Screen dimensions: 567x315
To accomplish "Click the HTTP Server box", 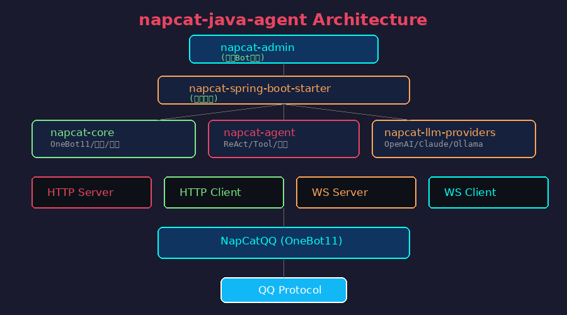I will pos(91,192).
